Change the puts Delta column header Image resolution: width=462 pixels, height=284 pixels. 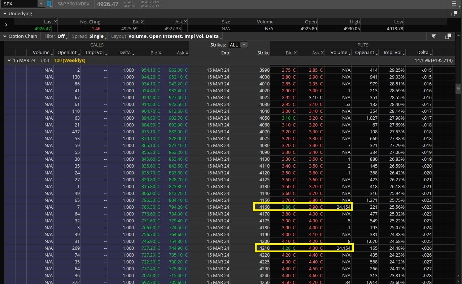pos(424,53)
